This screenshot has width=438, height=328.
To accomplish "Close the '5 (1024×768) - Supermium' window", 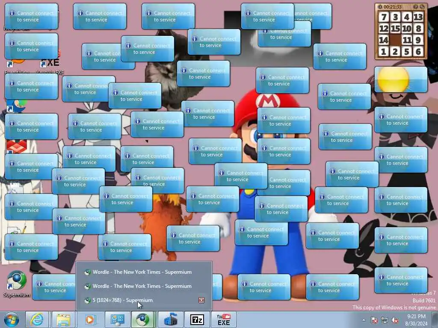I will [201, 300].
